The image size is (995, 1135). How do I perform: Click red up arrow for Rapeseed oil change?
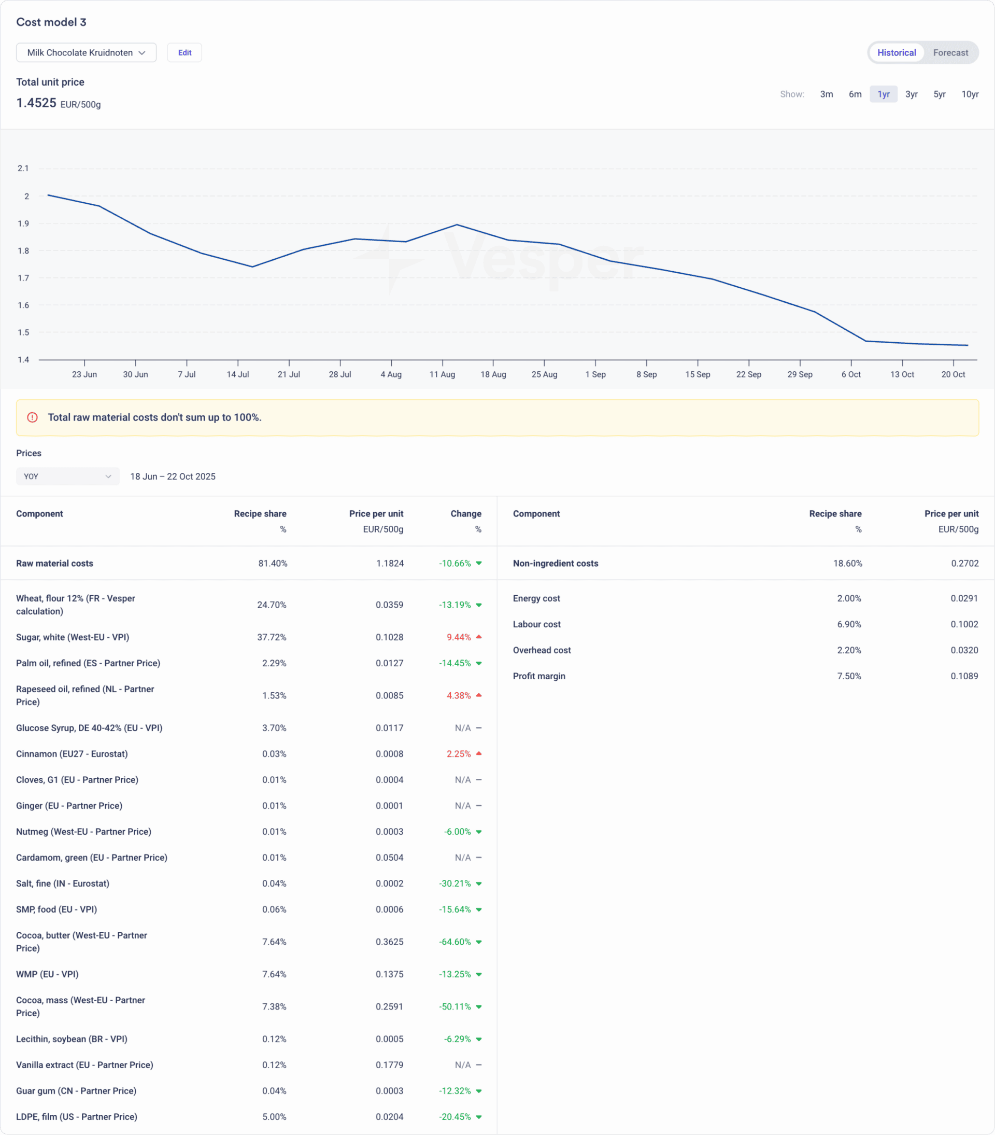click(x=479, y=695)
